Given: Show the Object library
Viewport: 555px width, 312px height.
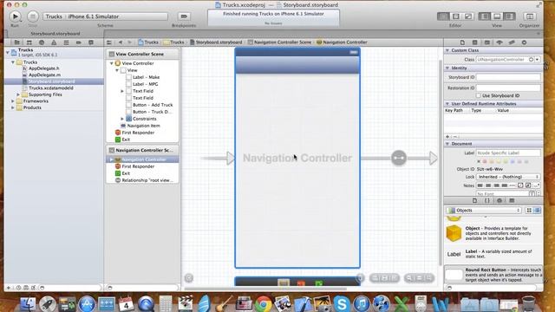Looking at the screenshot, I should pos(499,200).
